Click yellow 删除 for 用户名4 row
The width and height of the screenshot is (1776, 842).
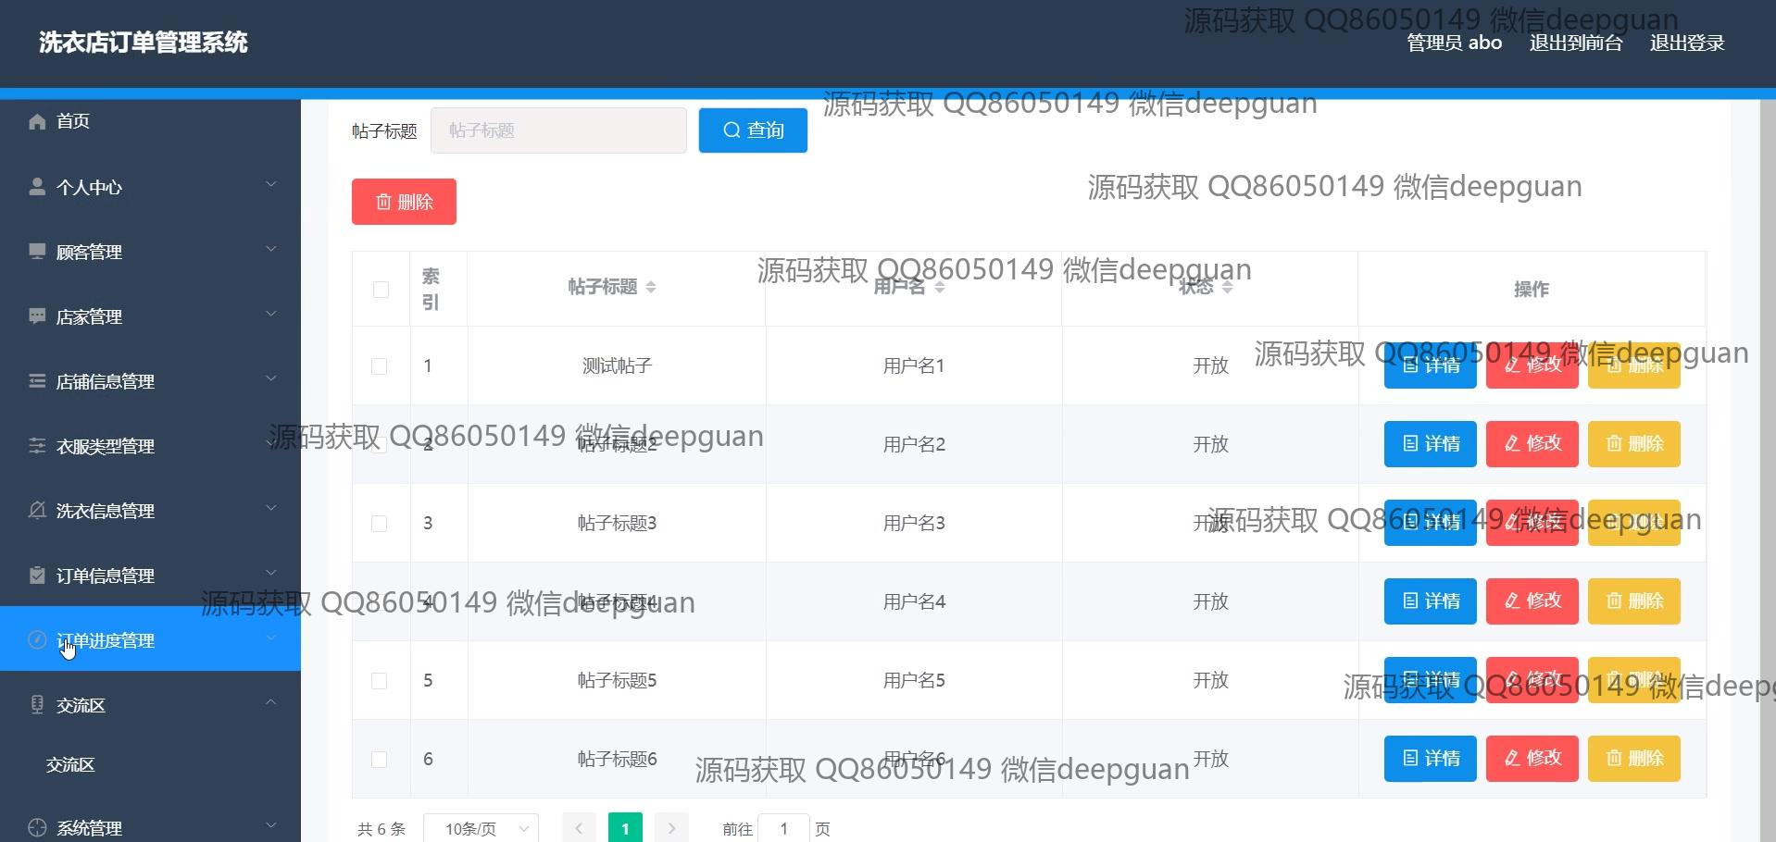point(1633,601)
